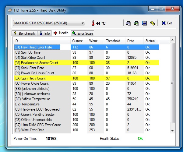Copy info to clipboard icon
Screen dimensions: 187x152
pyautogui.click(x=128, y=23)
